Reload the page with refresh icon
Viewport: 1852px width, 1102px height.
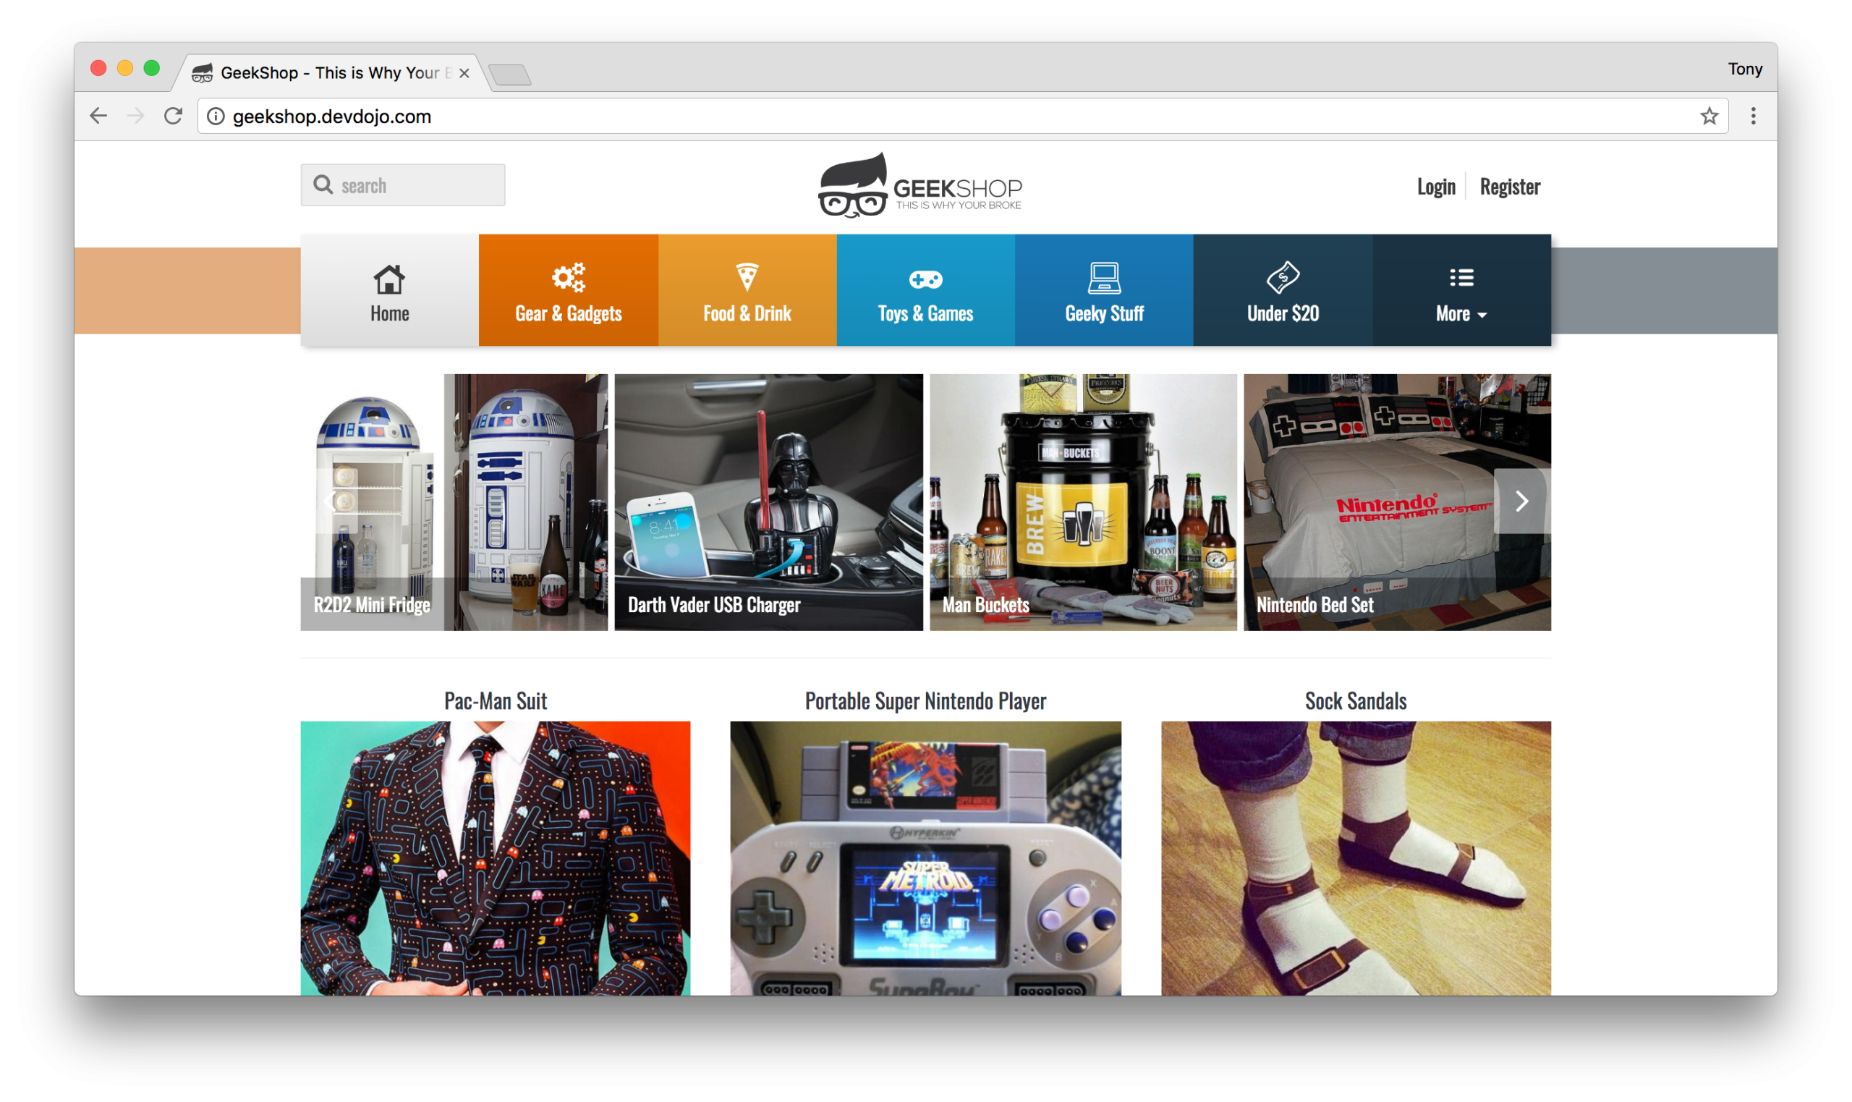(174, 116)
